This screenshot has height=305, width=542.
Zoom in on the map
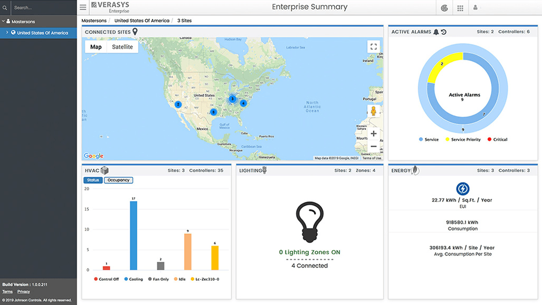coord(373,134)
